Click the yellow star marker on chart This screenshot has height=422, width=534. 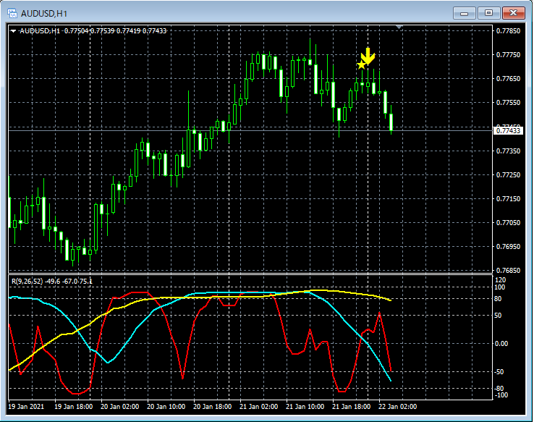(x=361, y=66)
